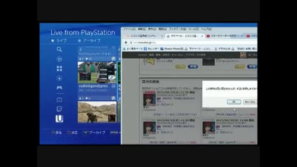Open the よく見るページ bookmark

[133, 49]
